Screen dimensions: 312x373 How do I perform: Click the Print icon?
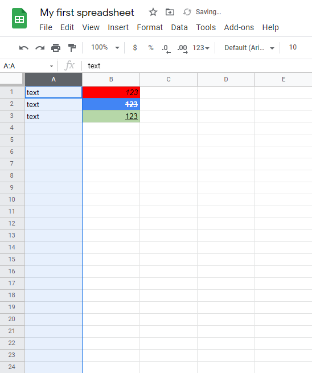pyautogui.click(x=56, y=48)
